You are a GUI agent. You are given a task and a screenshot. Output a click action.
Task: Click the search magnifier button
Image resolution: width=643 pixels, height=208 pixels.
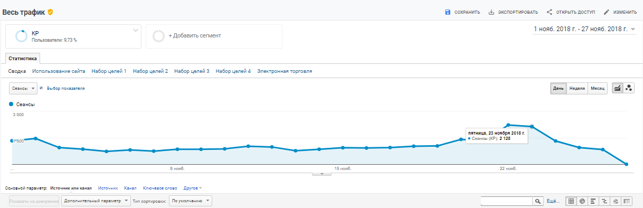click(x=538, y=201)
